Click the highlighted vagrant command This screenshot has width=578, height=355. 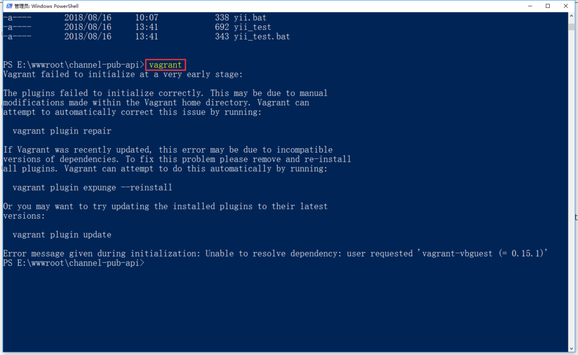(x=165, y=64)
